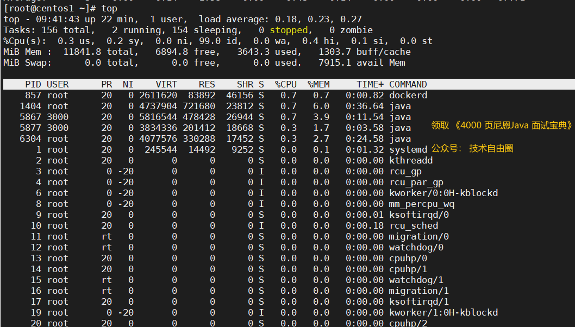Select VIRT value 5816544
575x327 pixels.
pyautogui.click(x=158, y=117)
